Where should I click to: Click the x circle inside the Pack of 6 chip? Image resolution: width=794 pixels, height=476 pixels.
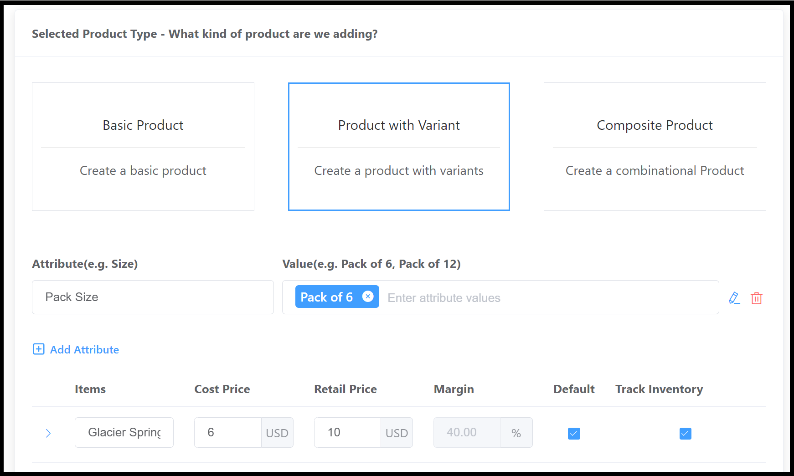coord(367,297)
